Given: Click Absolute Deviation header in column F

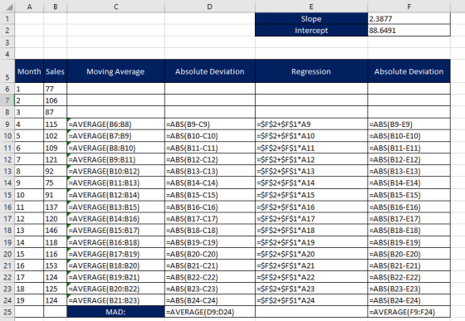Looking at the screenshot, I should tap(409, 71).
